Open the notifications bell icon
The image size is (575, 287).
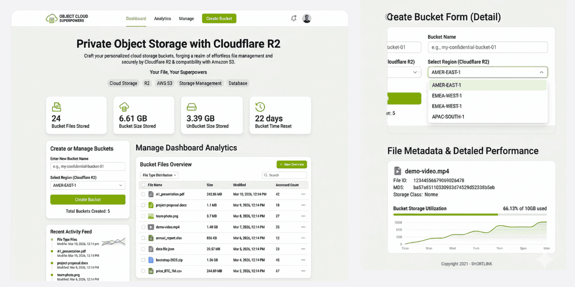(294, 19)
